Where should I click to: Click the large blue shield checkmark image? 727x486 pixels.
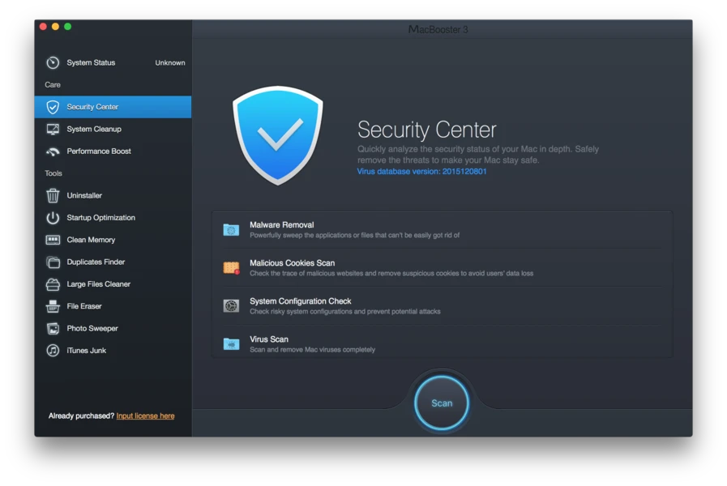[x=278, y=136]
